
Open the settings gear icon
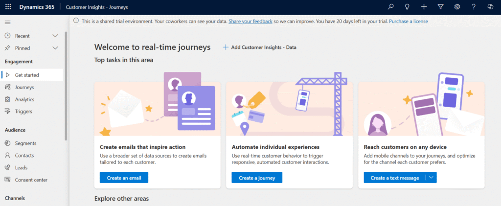(x=457, y=7)
